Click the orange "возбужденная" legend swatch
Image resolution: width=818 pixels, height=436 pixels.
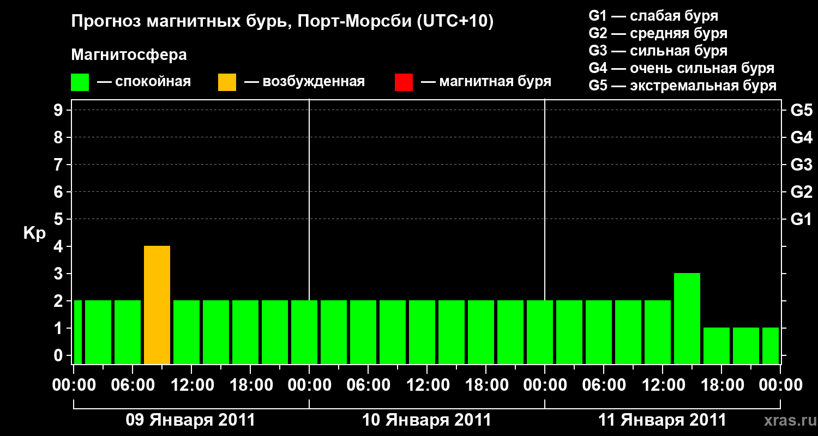tap(227, 81)
